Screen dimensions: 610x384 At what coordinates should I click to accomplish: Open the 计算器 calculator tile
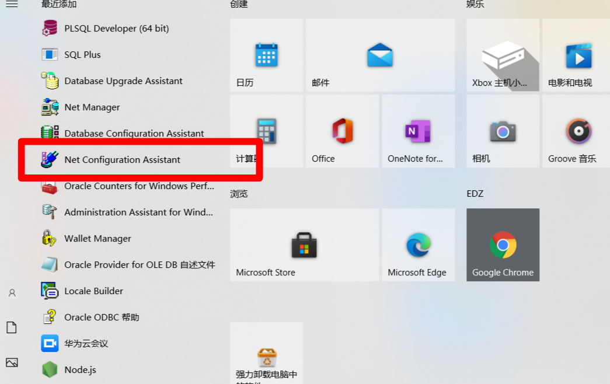[267, 131]
